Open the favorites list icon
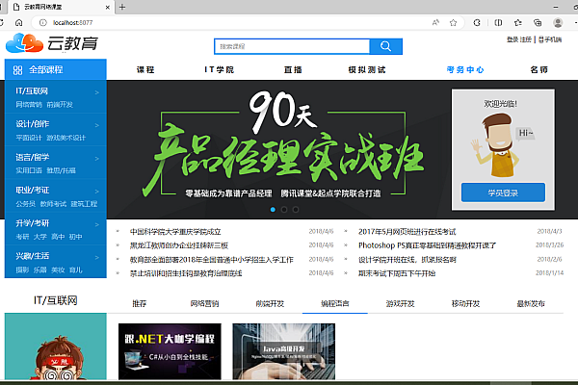578x385 pixels. pos(518,22)
